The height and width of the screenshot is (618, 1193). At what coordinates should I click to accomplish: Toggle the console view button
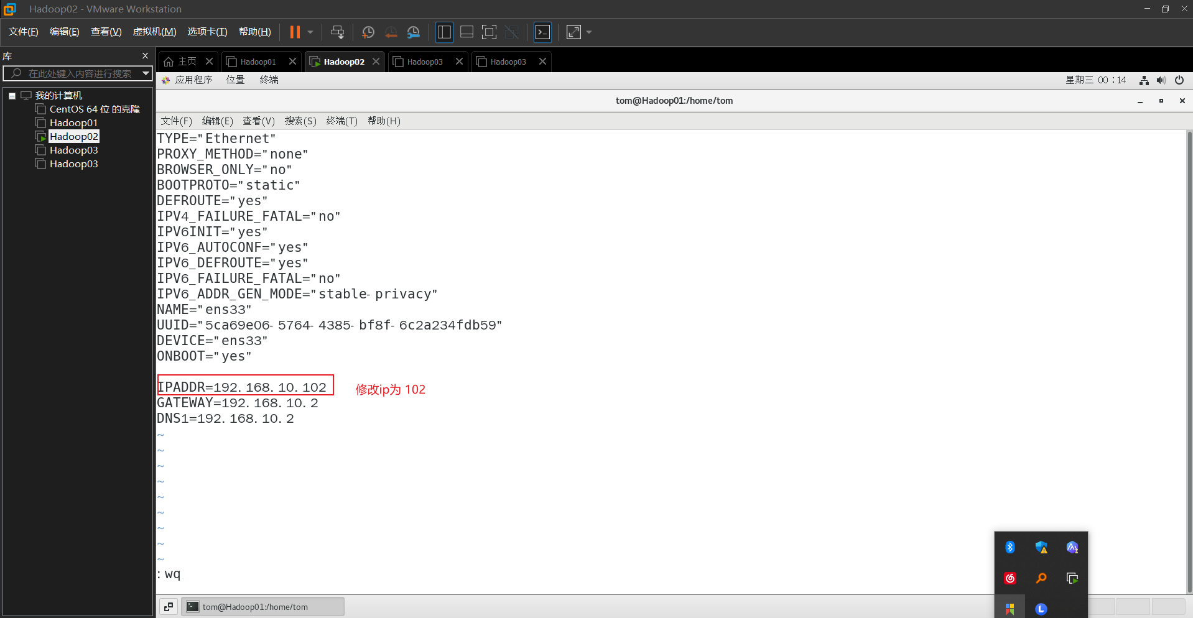point(542,32)
